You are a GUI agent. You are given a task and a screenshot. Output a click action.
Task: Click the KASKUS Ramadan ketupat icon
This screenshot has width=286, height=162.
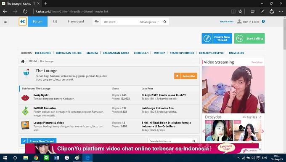click(x=25, y=111)
